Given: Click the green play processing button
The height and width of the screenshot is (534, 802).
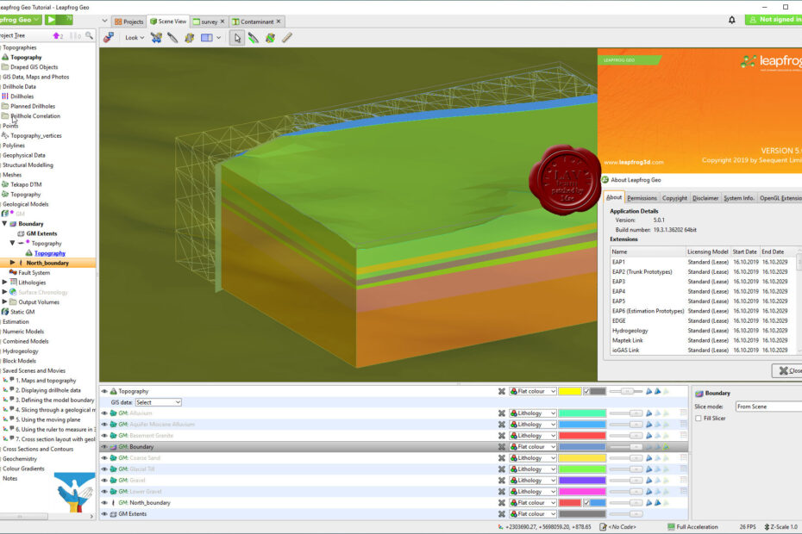Looking at the screenshot, I should click(51, 20).
